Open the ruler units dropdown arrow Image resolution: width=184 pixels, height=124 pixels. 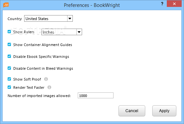point(79,32)
